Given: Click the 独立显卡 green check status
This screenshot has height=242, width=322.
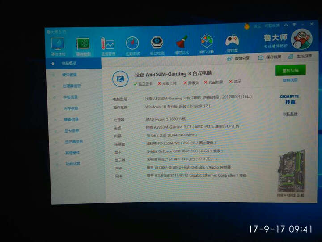Looking at the screenshot, I should (x=143, y=84).
